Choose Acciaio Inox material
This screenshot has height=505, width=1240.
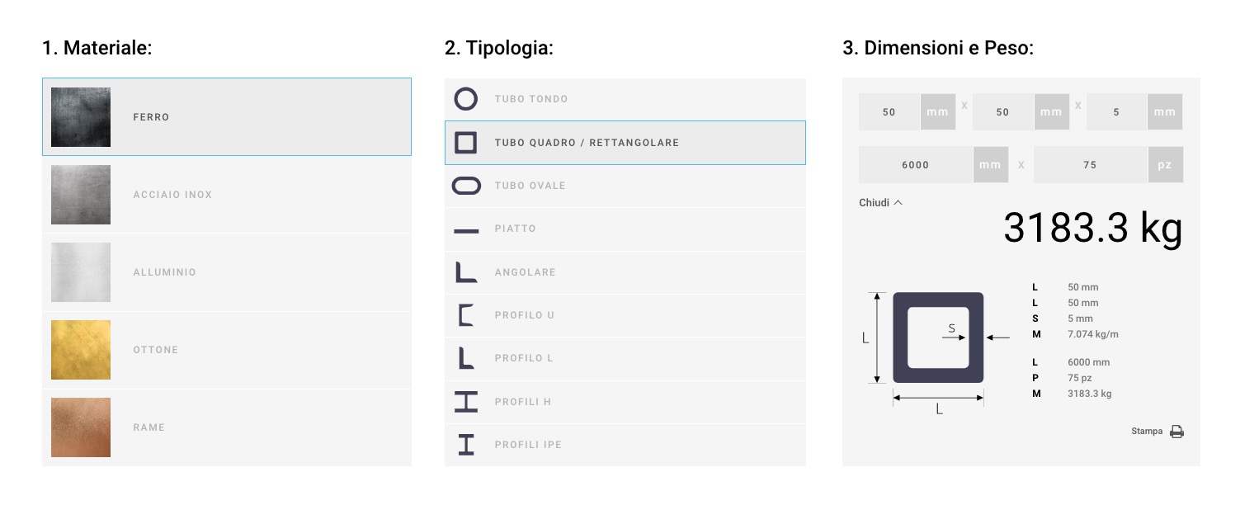[227, 195]
